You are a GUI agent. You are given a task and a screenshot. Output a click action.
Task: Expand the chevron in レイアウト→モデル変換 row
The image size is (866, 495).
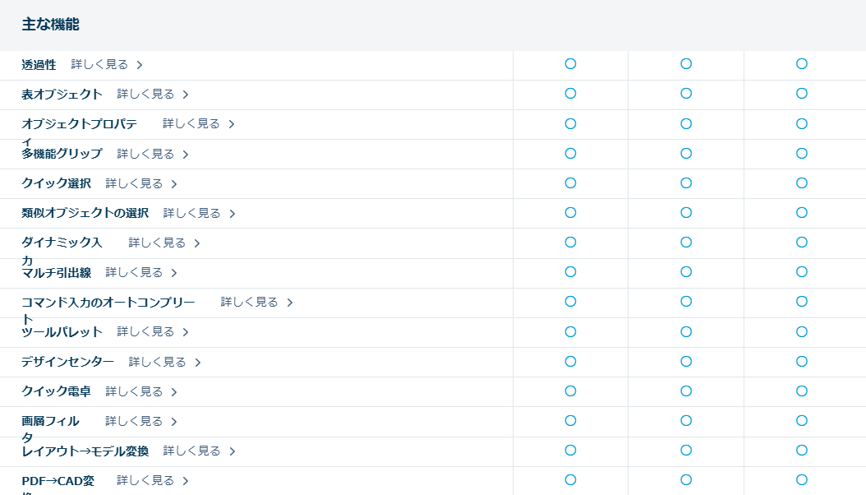(233, 451)
